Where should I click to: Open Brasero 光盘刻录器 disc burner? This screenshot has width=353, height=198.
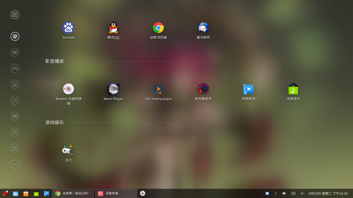click(x=68, y=89)
